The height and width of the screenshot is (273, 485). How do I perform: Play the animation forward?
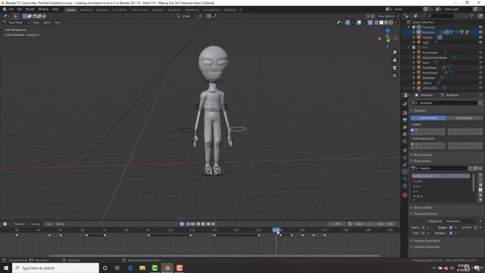coord(203,224)
